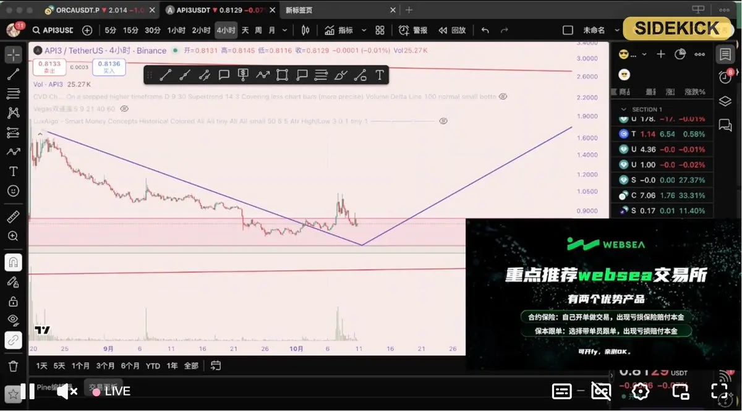Click the drawing sync link icon
The image size is (742, 411).
13,340
